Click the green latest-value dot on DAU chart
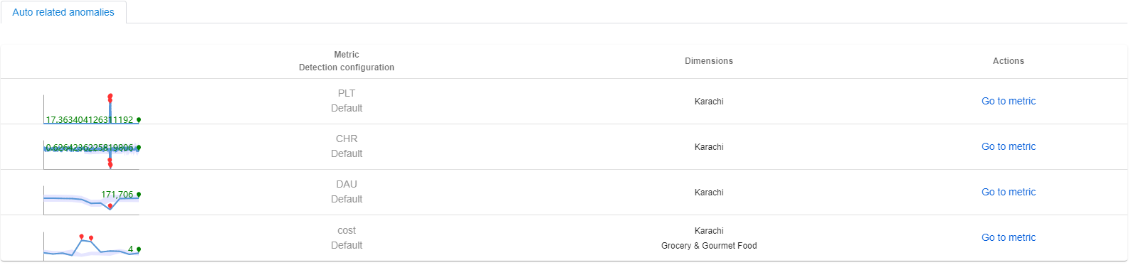Screen dimensions: 1131x265 point(139,194)
